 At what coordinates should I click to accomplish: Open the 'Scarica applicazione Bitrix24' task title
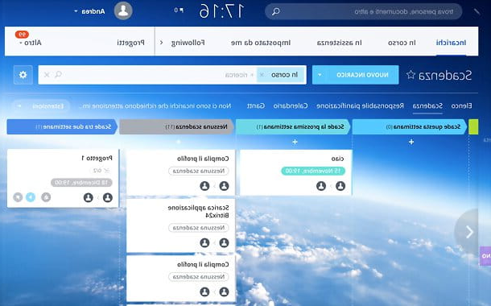pos(198,212)
